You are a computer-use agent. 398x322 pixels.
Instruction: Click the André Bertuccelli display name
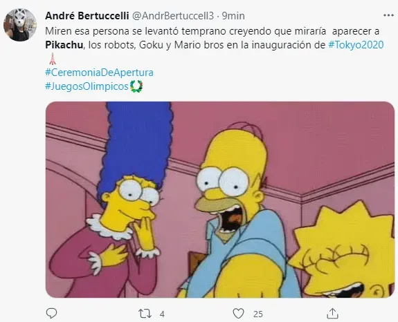[87, 16]
